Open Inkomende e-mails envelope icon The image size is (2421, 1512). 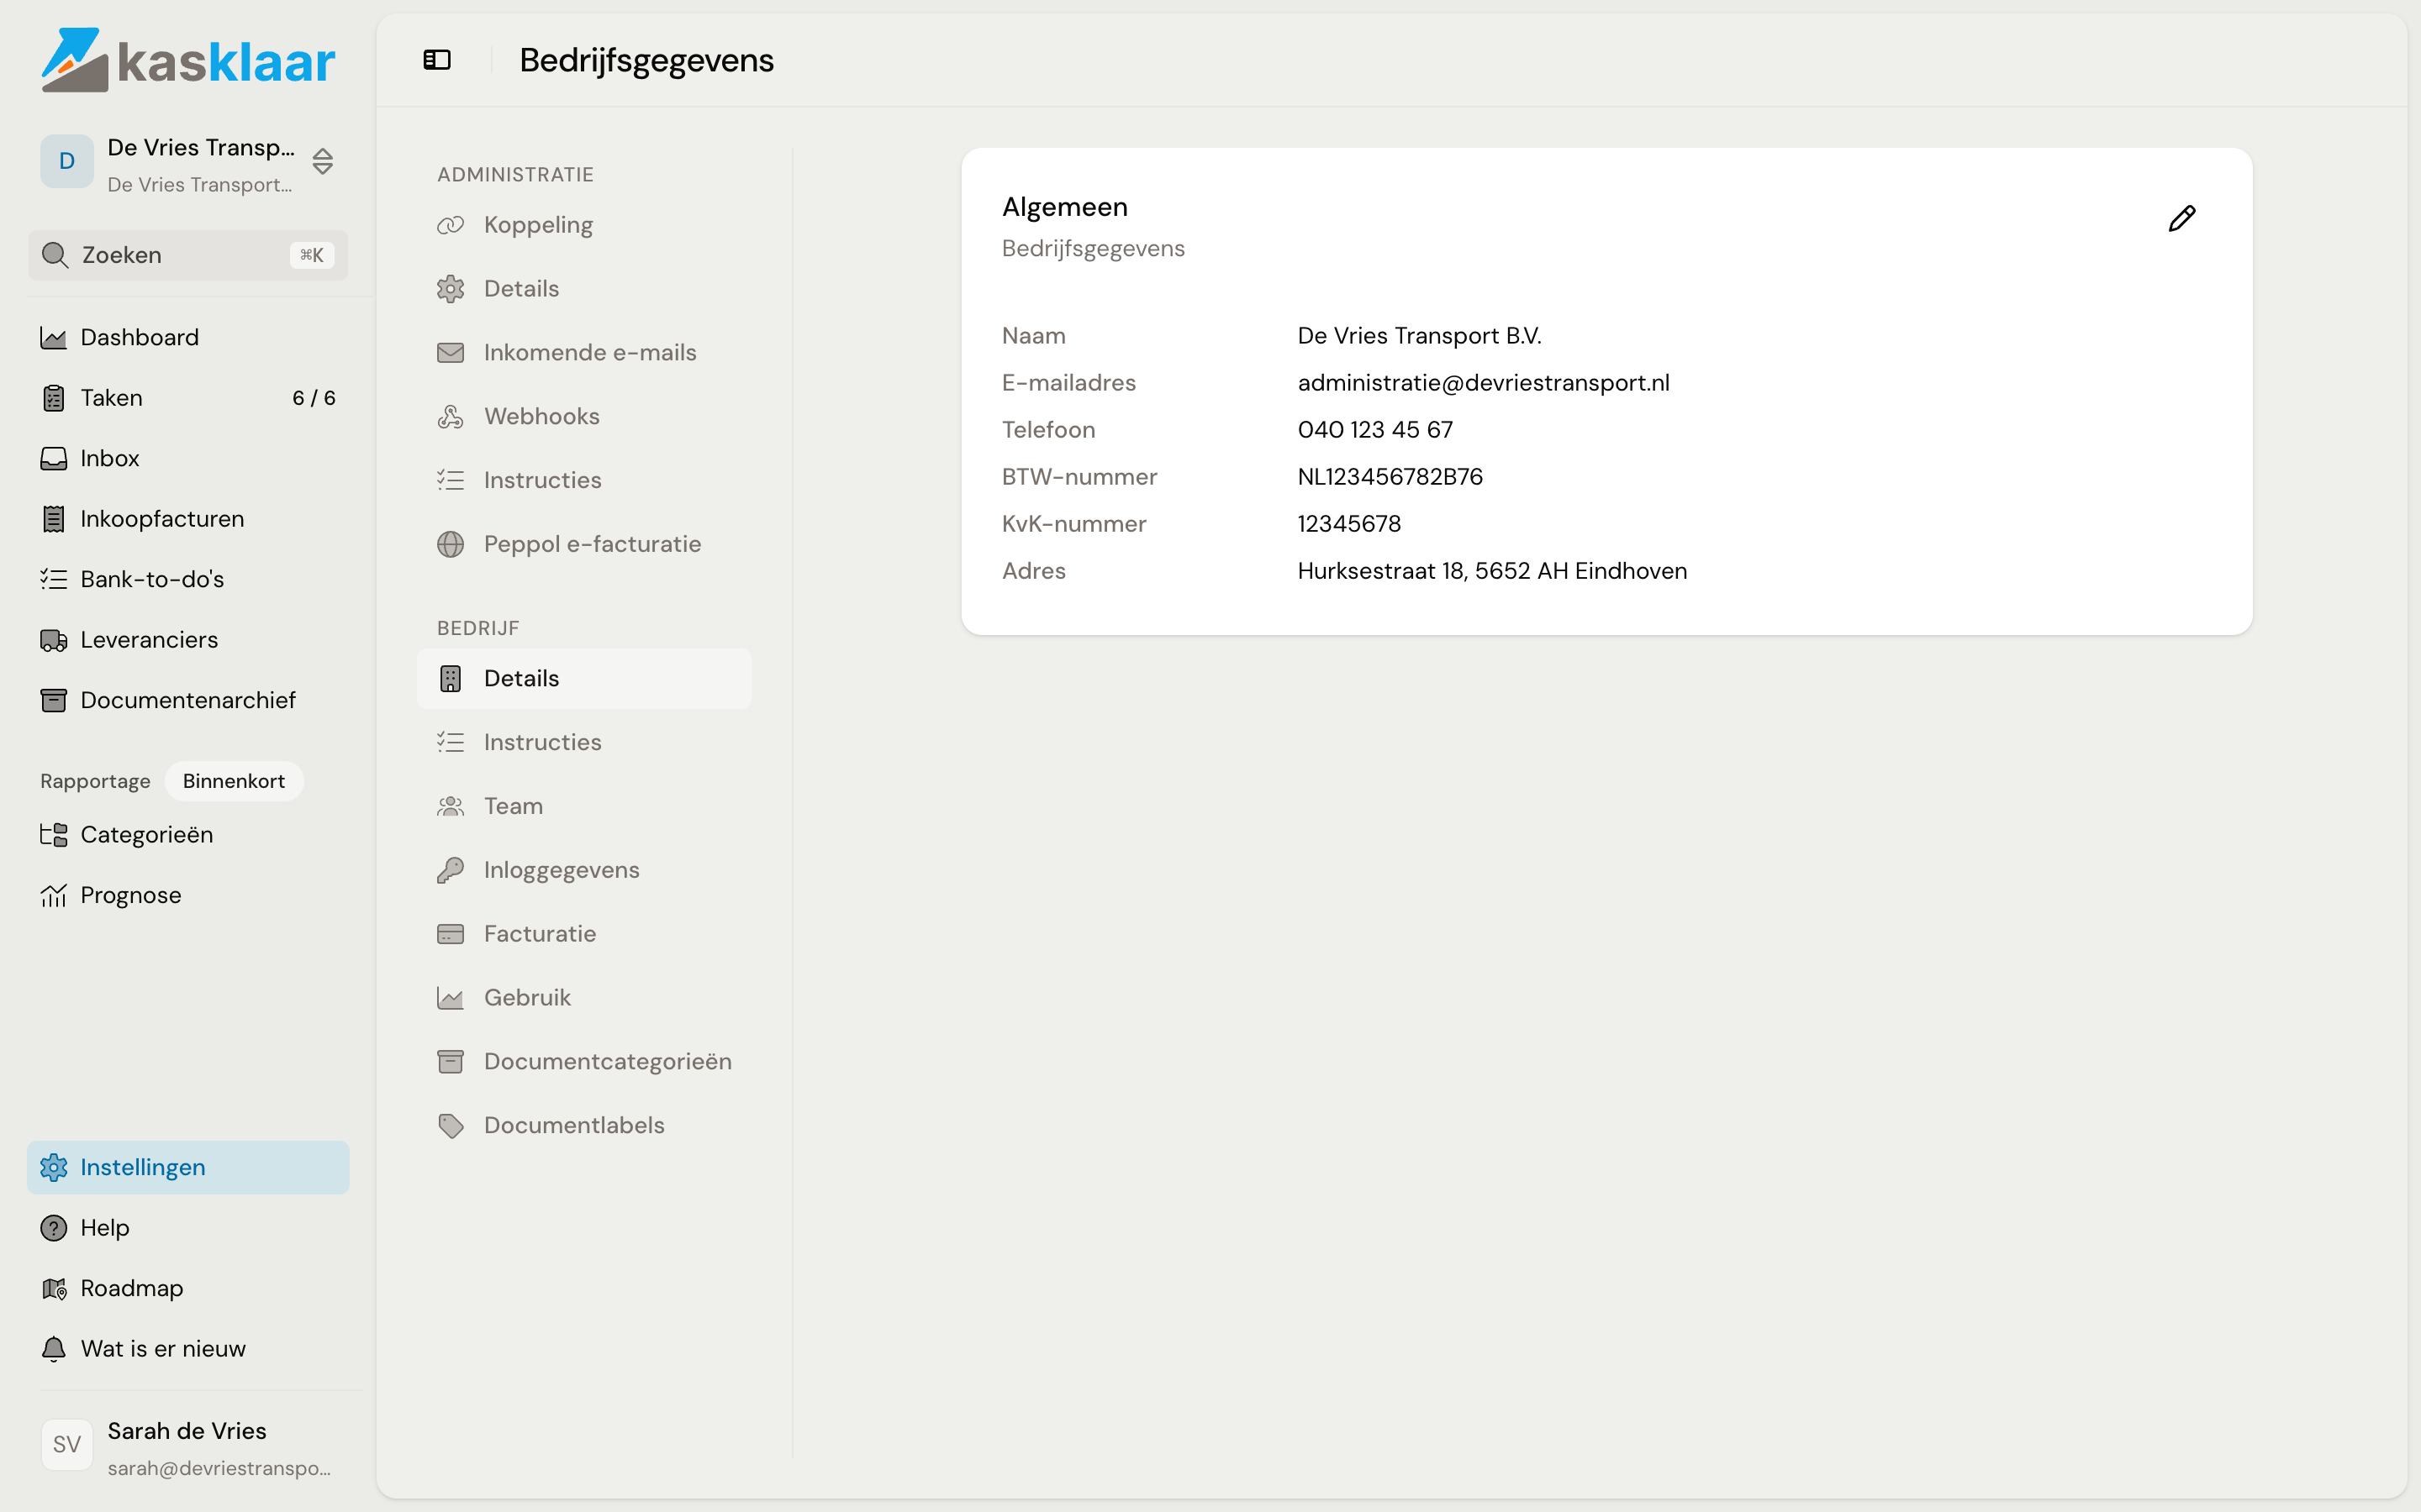click(x=451, y=353)
